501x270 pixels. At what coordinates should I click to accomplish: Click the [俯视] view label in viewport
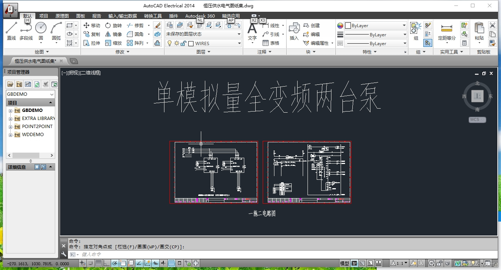click(74, 73)
